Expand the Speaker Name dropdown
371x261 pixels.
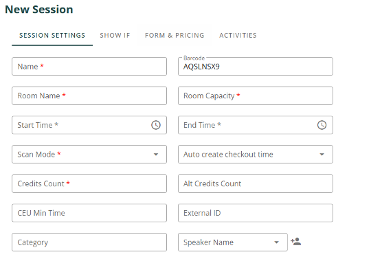click(x=276, y=242)
